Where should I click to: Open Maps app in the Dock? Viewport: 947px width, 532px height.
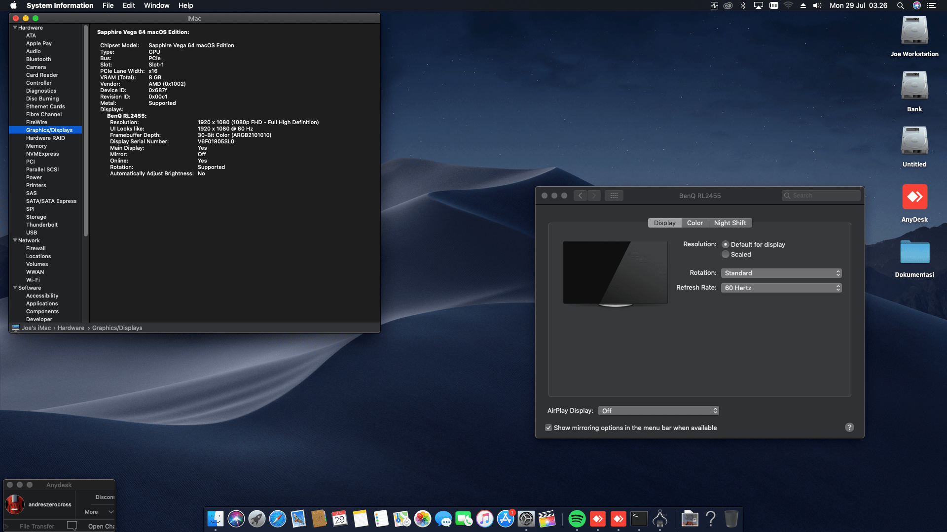(402, 519)
